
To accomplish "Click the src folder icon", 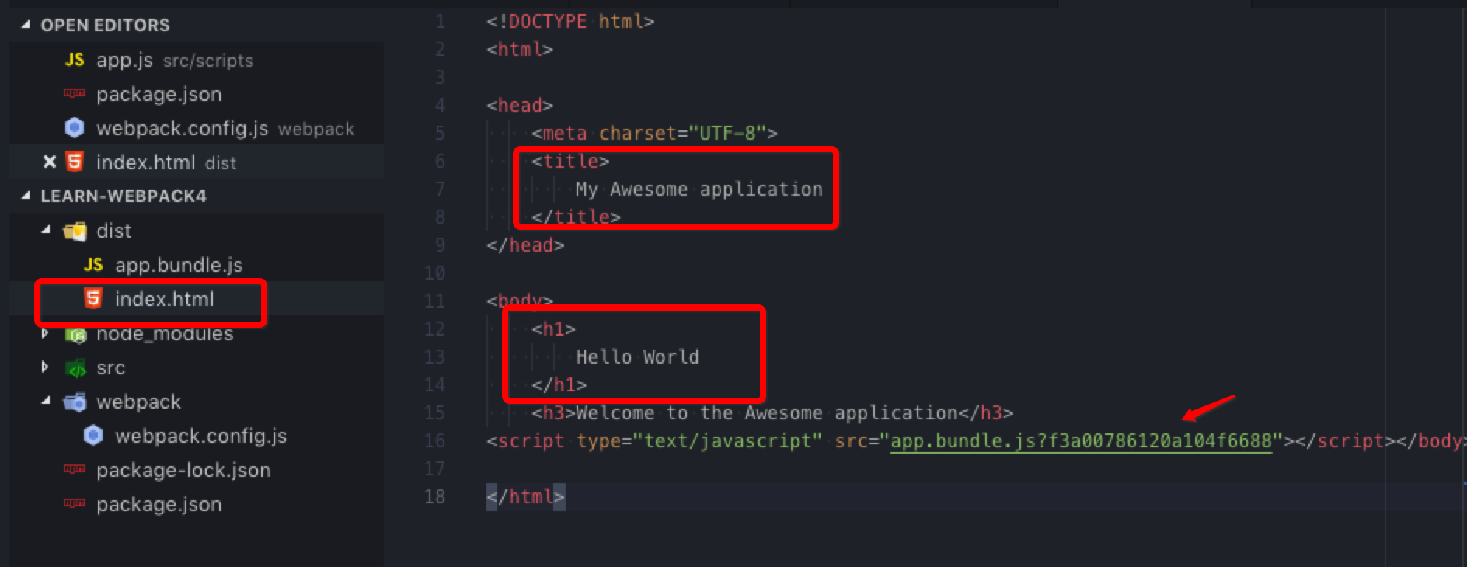I will coord(76,368).
